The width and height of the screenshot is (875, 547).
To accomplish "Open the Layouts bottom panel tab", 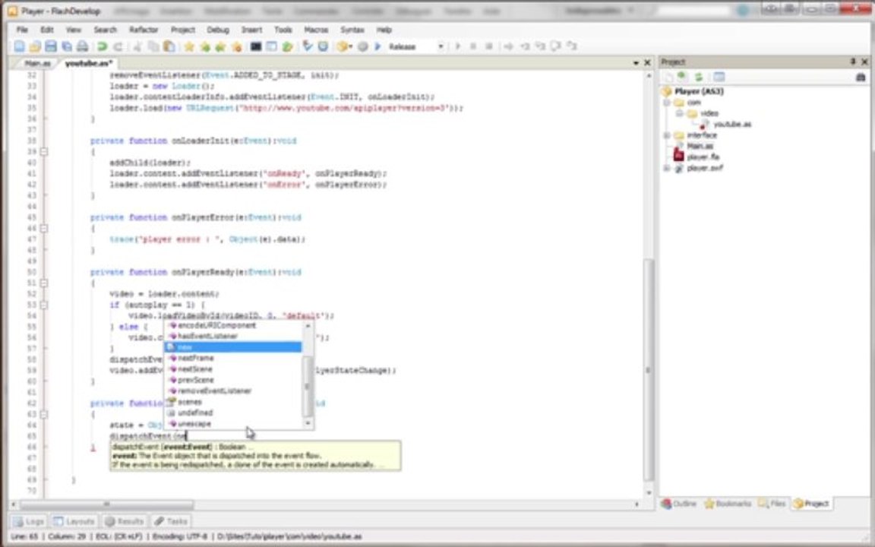I will click(x=74, y=520).
